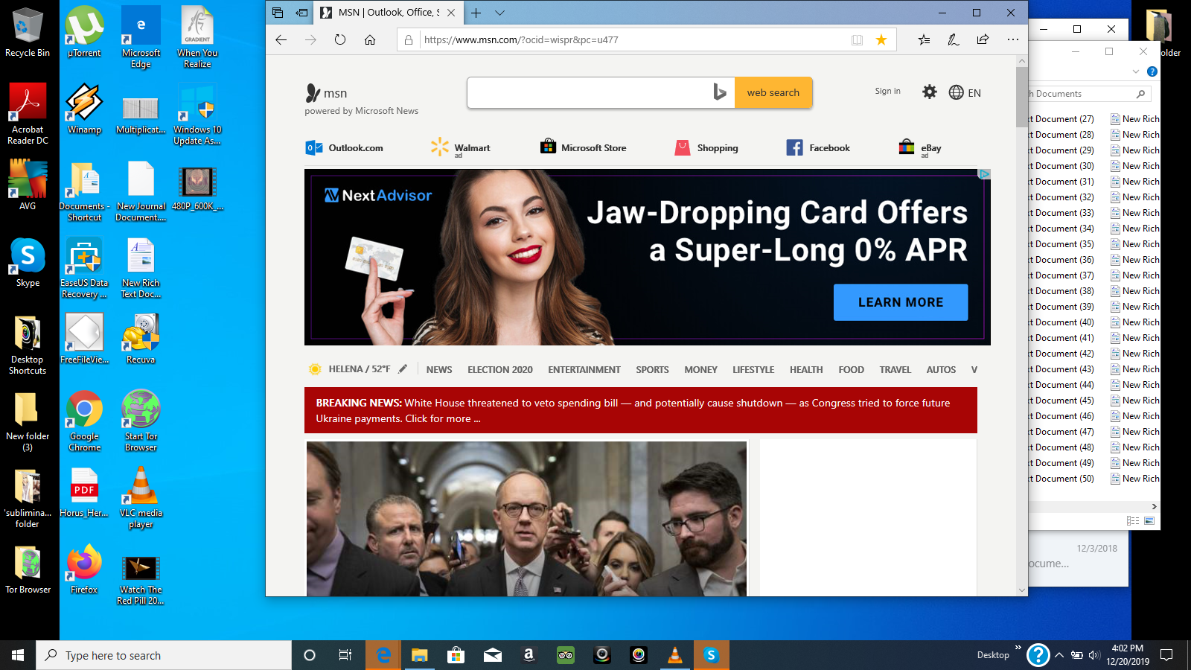Open the Add notes pen icon

(x=954, y=39)
